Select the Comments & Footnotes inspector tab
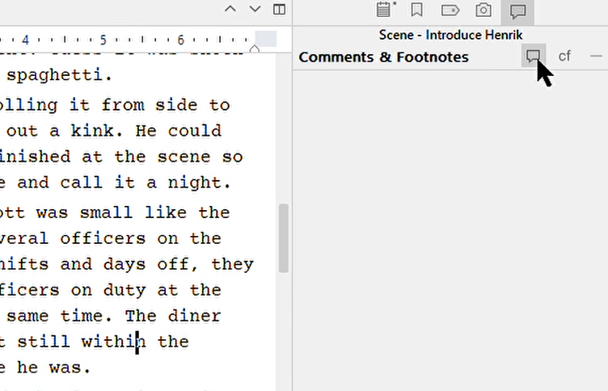The image size is (608, 391). tap(517, 11)
